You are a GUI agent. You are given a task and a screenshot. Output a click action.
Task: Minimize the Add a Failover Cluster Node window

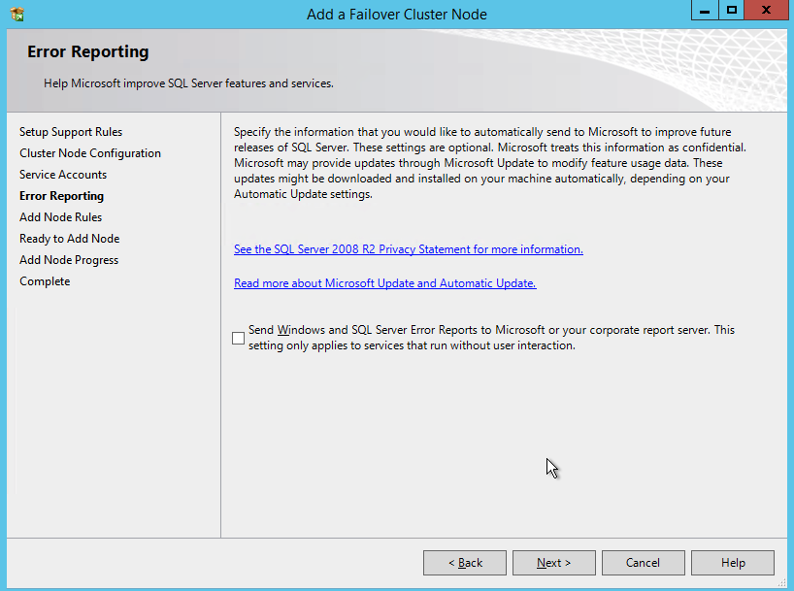(x=706, y=10)
